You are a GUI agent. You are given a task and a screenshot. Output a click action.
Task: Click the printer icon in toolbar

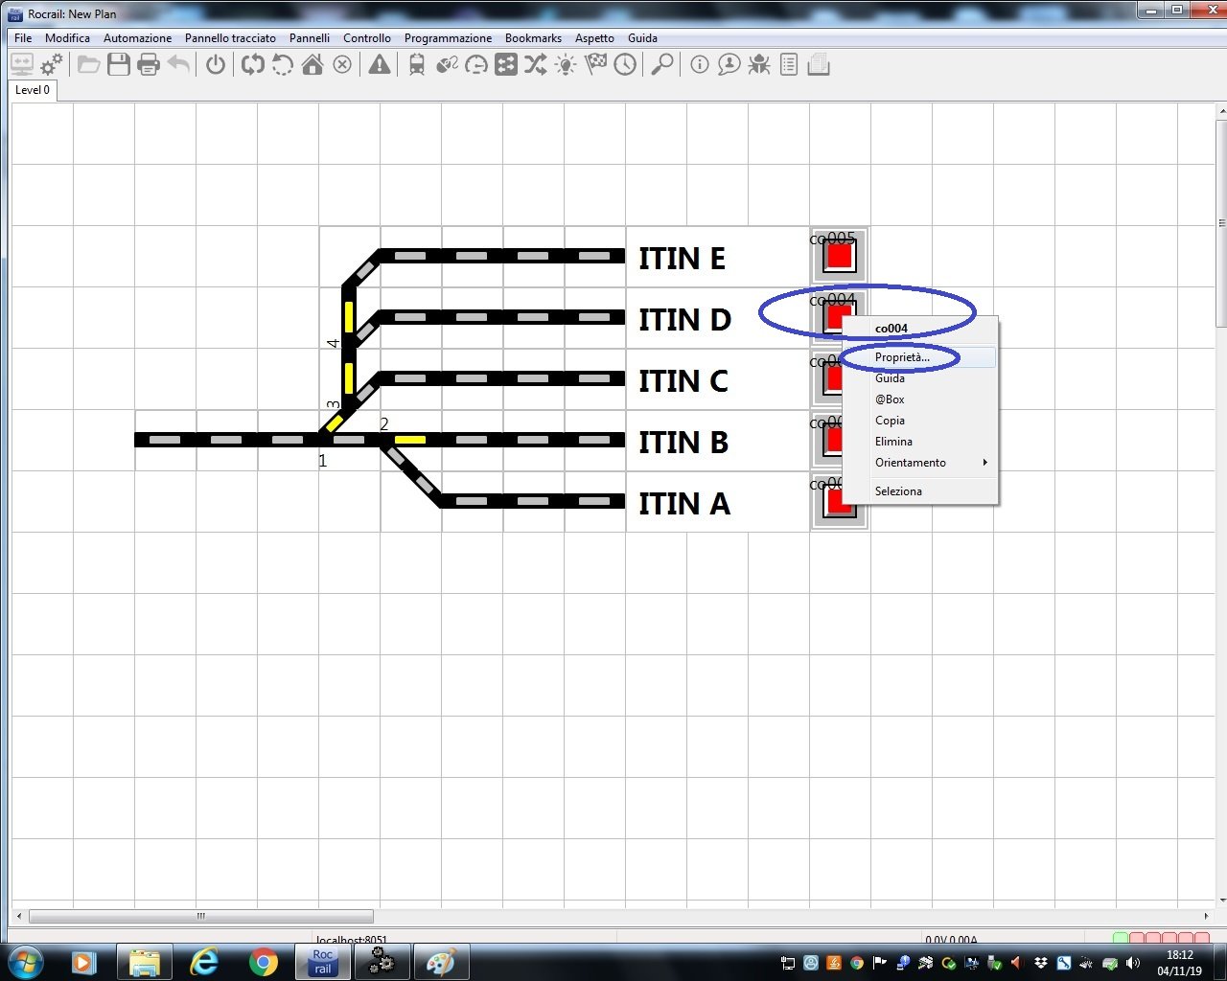click(x=149, y=65)
